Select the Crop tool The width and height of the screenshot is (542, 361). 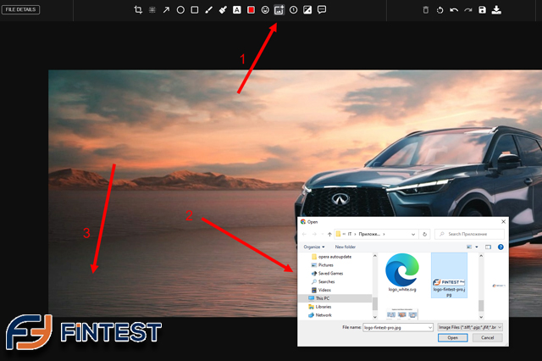(138, 10)
